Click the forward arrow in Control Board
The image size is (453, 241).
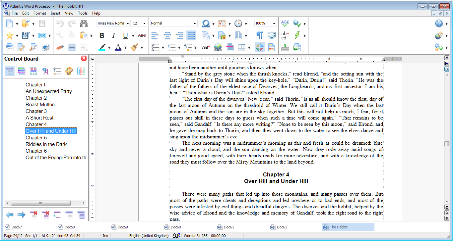click(x=22, y=215)
